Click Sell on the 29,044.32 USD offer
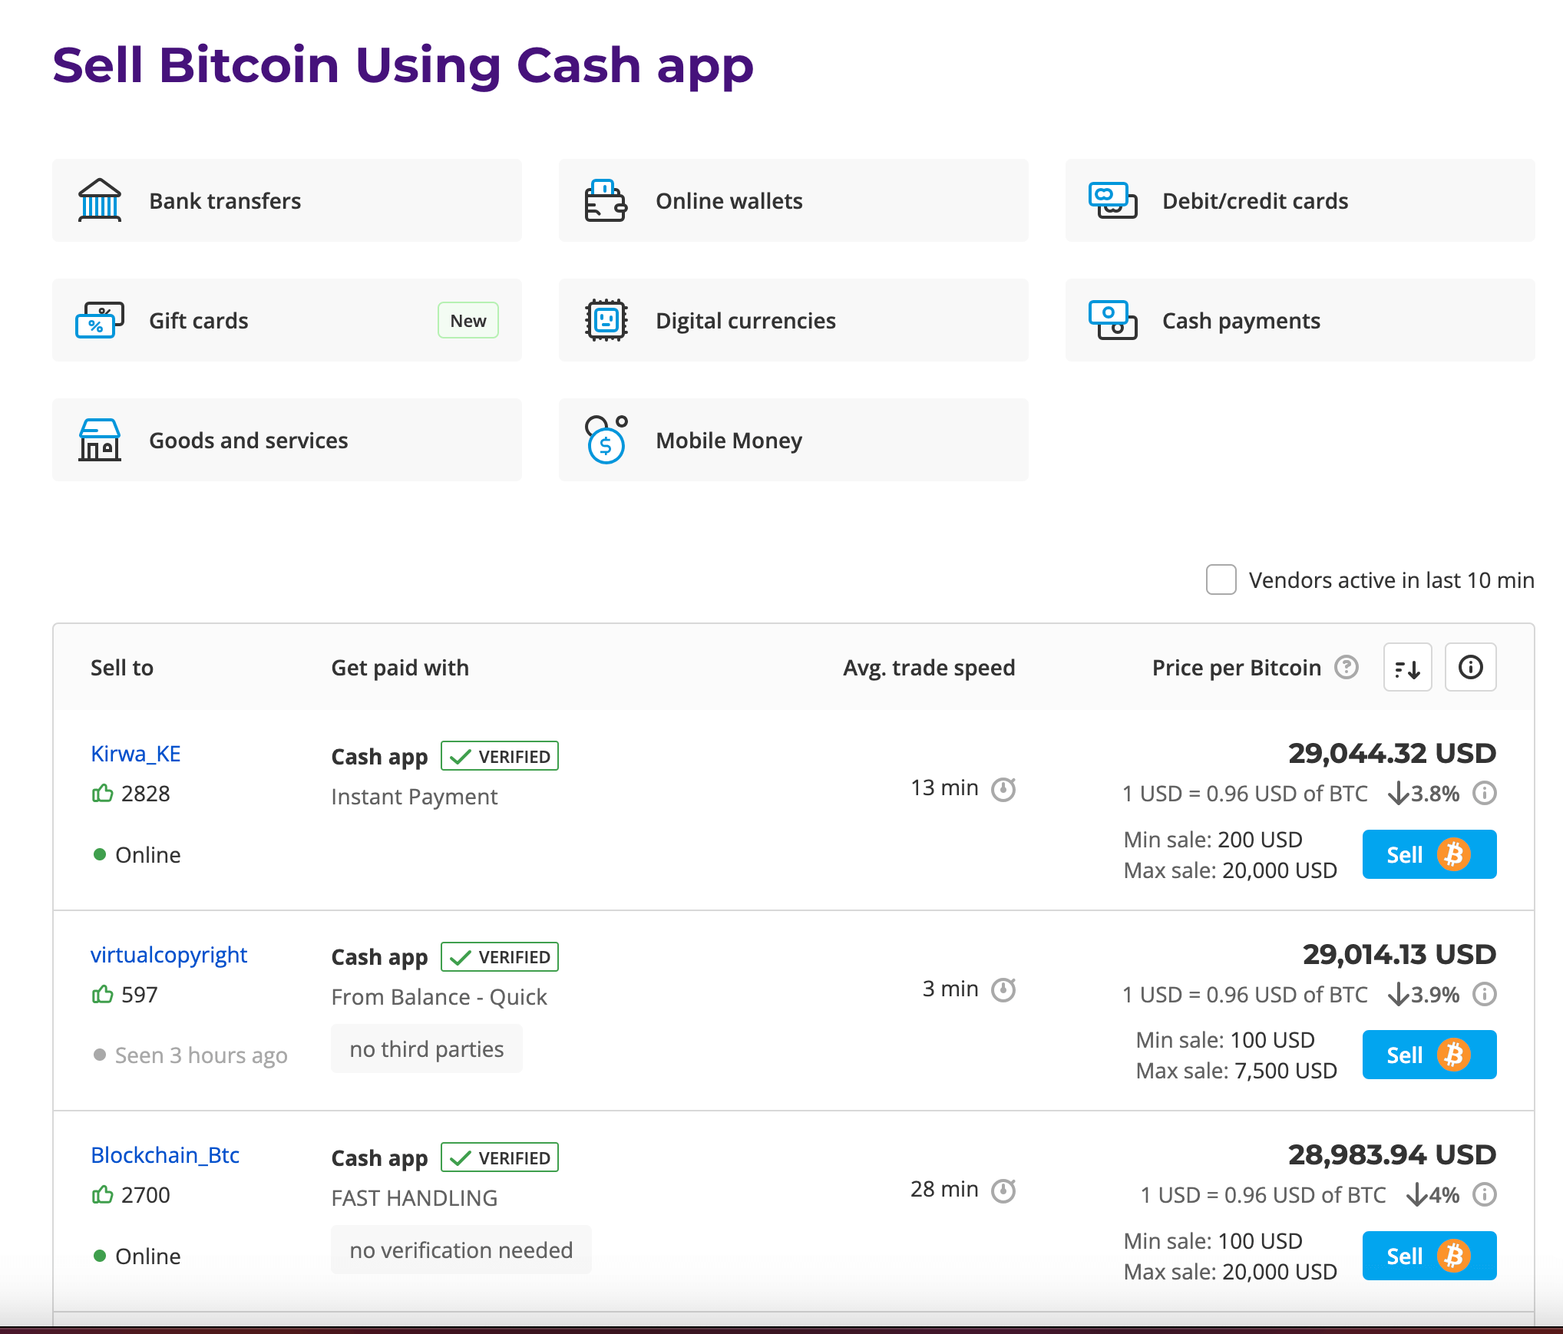The height and width of the screenshot is (1334, 1563). [x=1429, y=854]
